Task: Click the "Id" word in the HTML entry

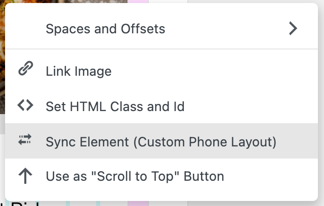Action: 178,107
